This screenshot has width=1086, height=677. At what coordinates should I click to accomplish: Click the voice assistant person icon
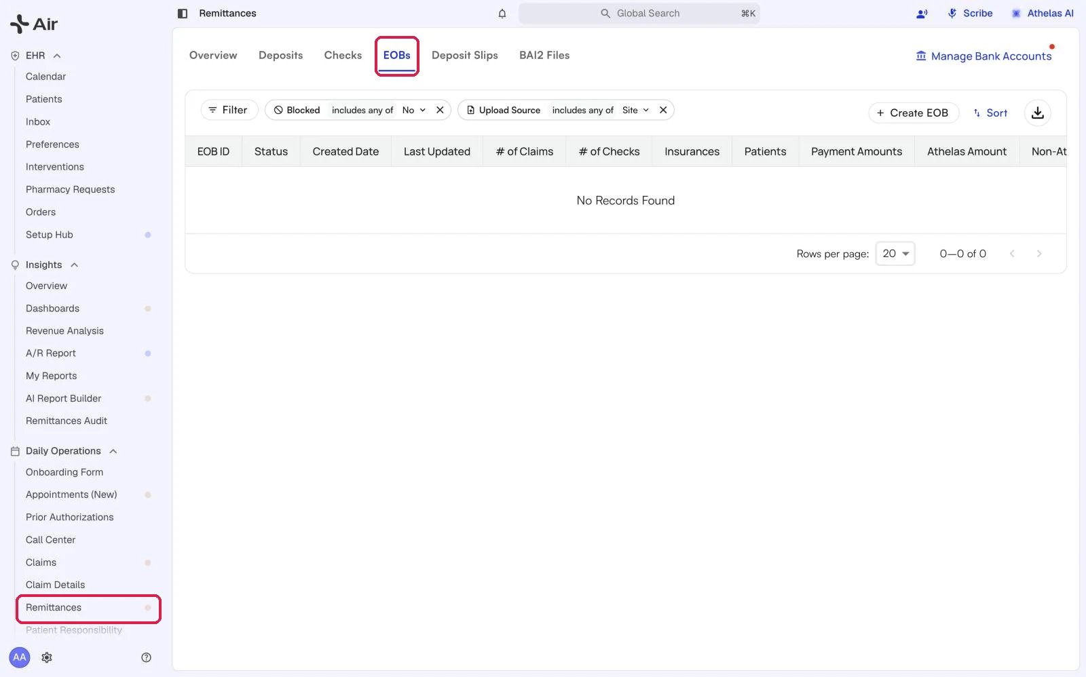[x=922, y=14]
